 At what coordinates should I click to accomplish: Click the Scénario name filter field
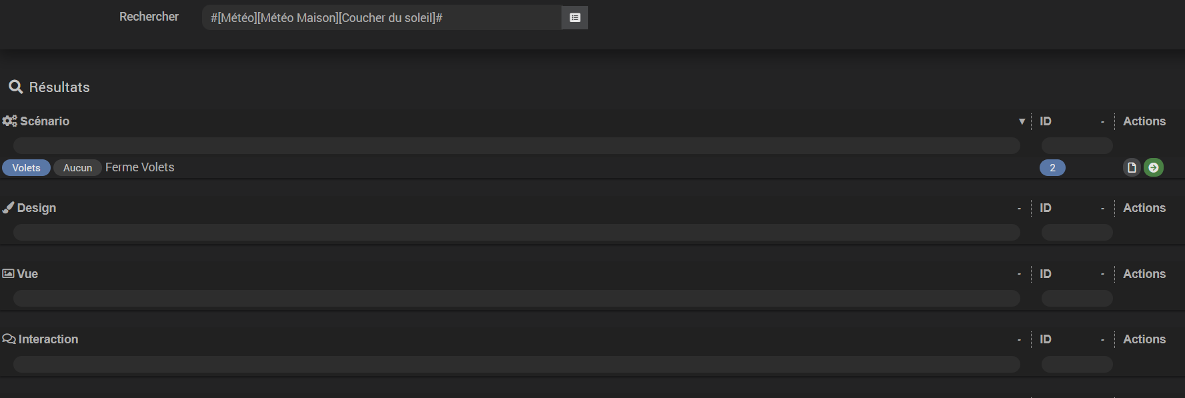click(x=516, y=145)
